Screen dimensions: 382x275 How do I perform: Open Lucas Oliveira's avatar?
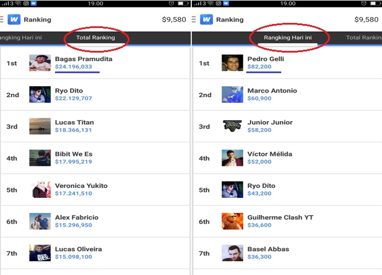pos(40,253)
